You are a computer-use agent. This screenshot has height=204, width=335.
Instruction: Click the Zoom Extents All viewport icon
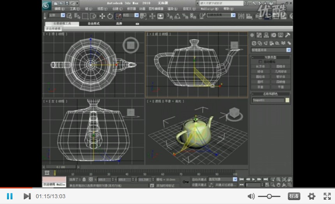(290, 179)
